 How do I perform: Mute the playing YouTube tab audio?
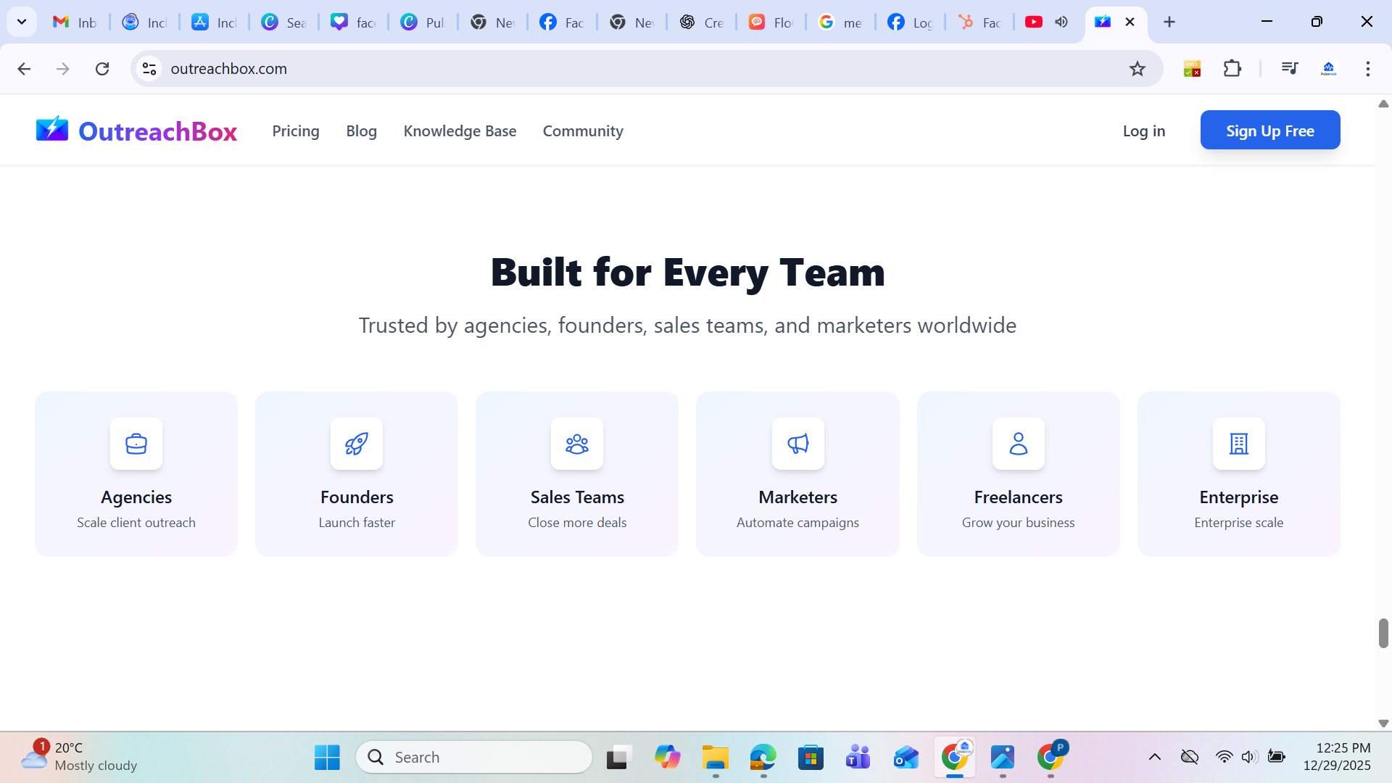[1061, 22]
